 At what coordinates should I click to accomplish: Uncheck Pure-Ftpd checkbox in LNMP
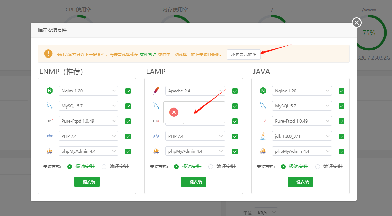pos(128,121)
